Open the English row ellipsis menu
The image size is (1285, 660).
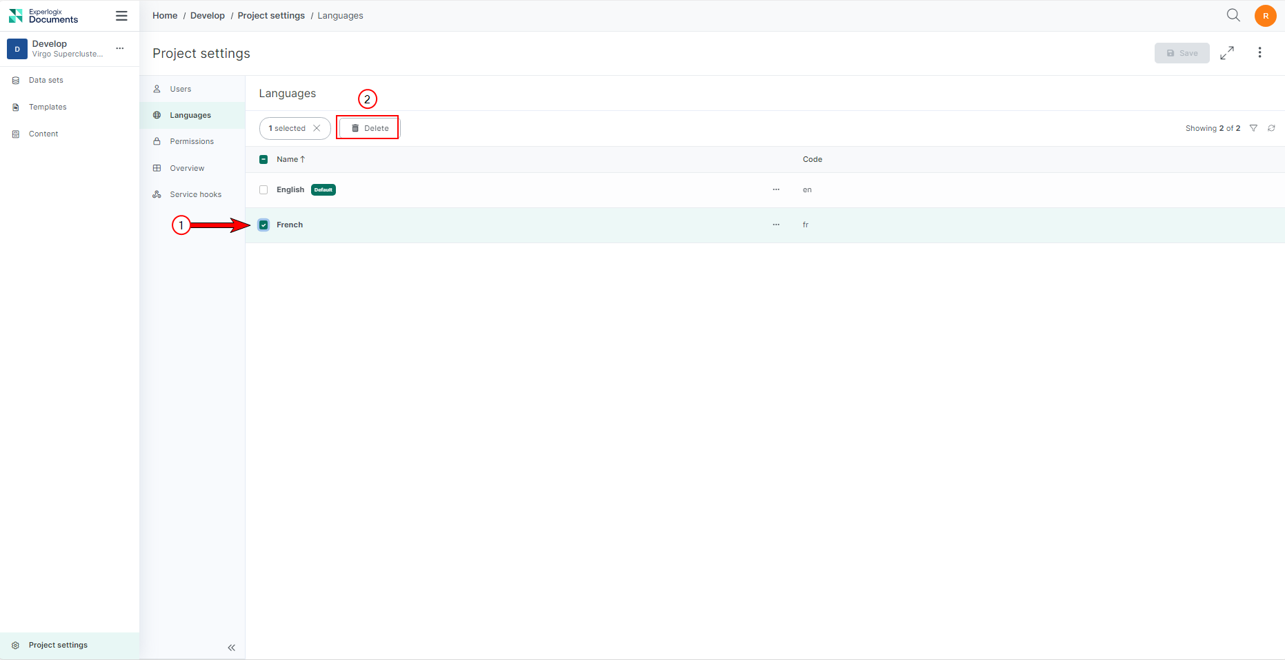pos(776,190)
